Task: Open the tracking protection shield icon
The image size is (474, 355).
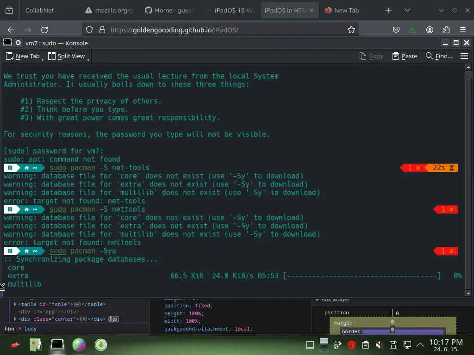Action: point(89,30)
